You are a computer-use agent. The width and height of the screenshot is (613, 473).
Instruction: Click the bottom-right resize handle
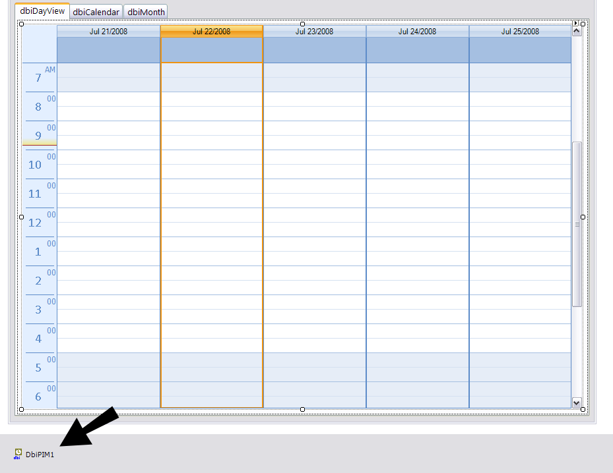pyautogui.click(x=583, y=409)
